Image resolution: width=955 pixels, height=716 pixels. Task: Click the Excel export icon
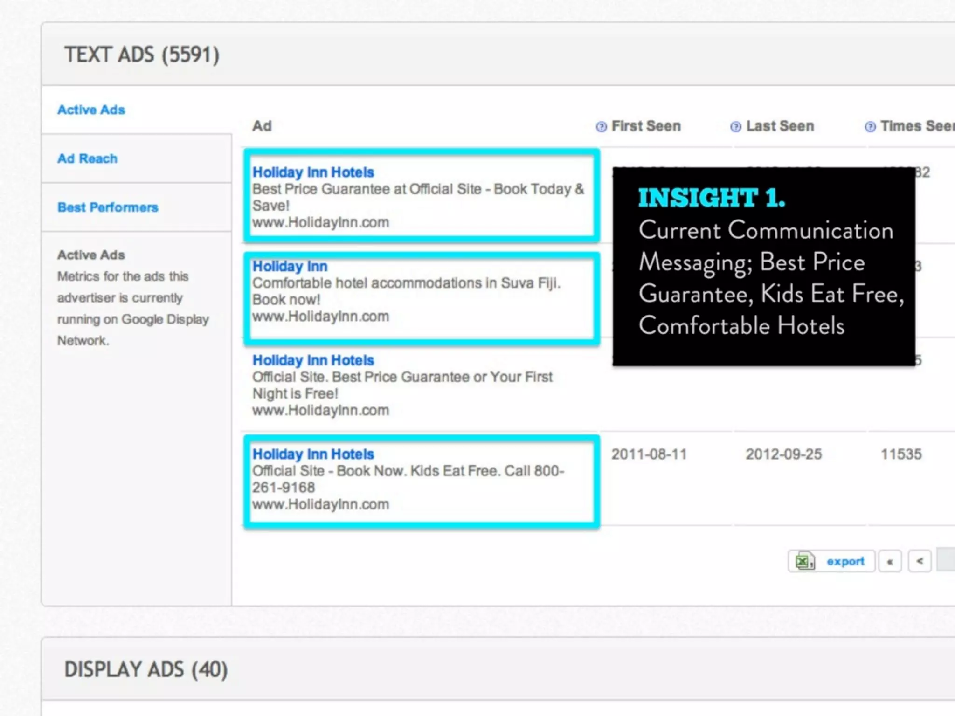(x=805, y=561)
